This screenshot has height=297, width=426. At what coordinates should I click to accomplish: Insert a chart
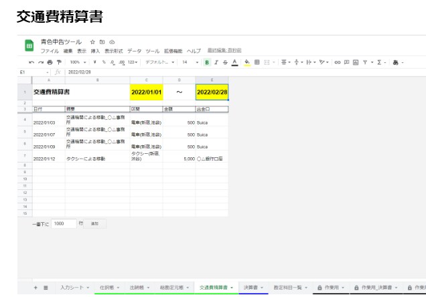coord(356,62)
